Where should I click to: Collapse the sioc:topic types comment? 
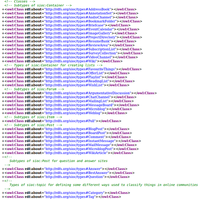[3, 181]
